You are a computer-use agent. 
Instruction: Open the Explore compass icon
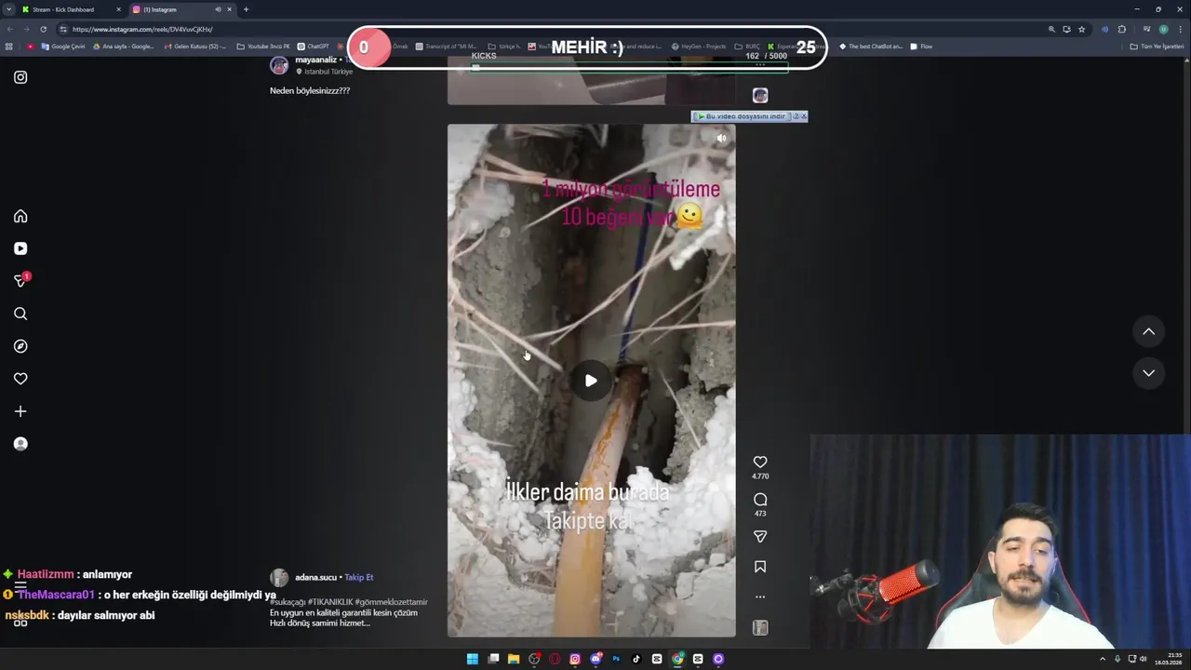[x=20, y=346]
